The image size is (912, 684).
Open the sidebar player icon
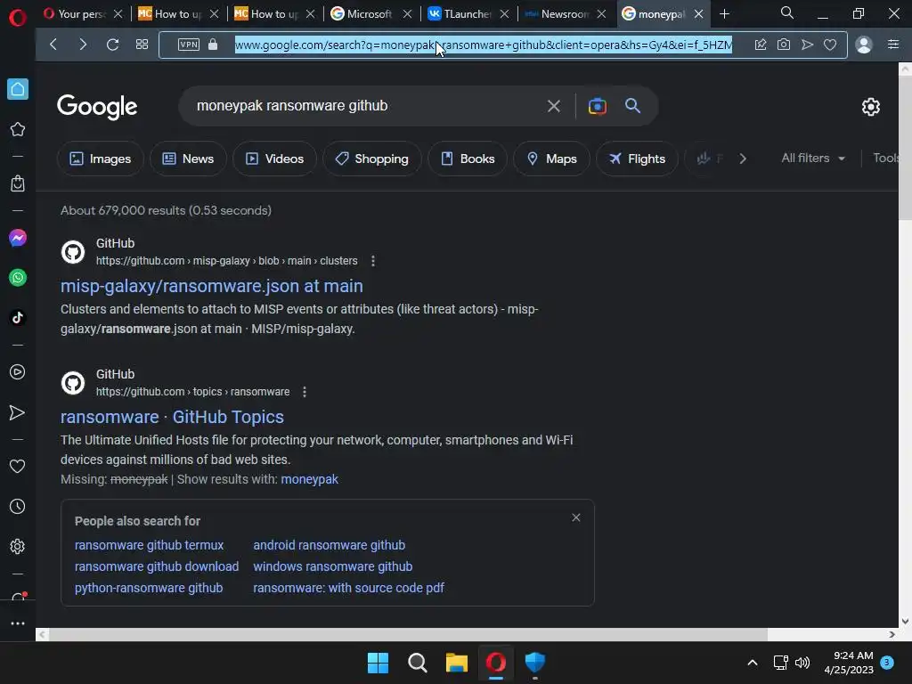18,372
